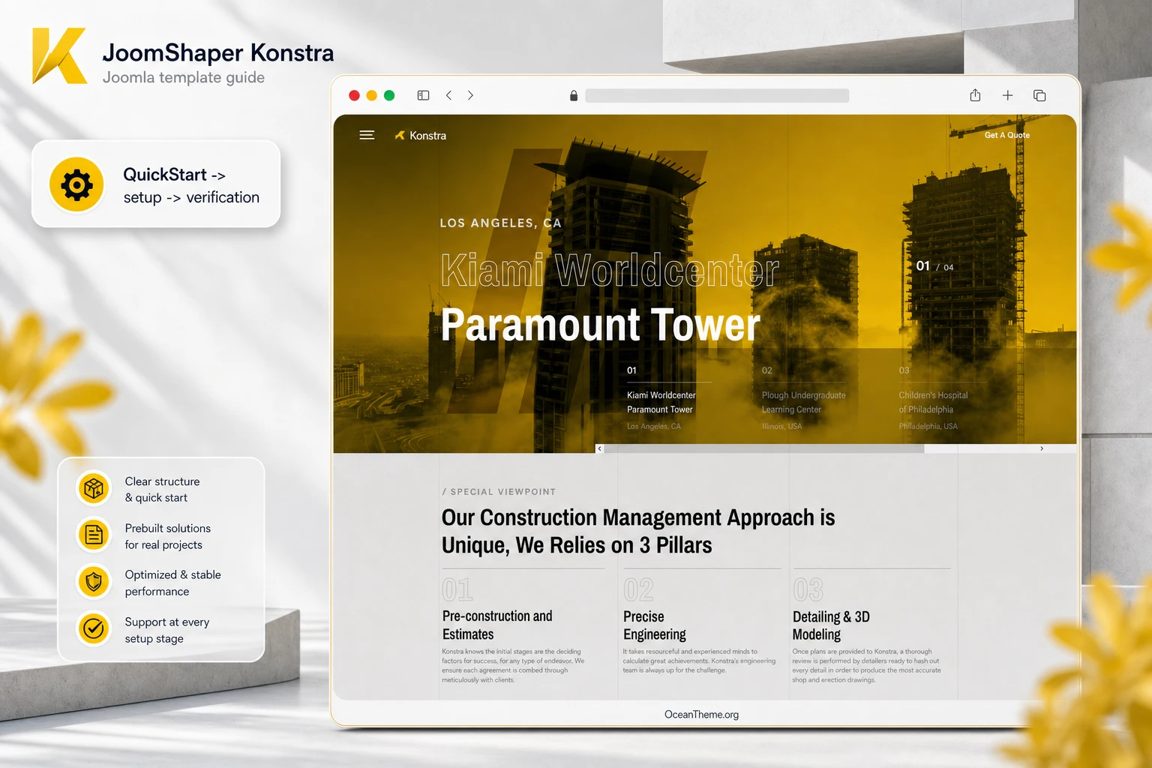Select slide 02 Plough Undergraduate Learning Center
The height and width of the screenshot is (768, 1152).
pos(803,397)
